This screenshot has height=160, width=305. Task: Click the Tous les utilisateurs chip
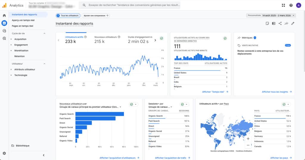pos(68,15)
